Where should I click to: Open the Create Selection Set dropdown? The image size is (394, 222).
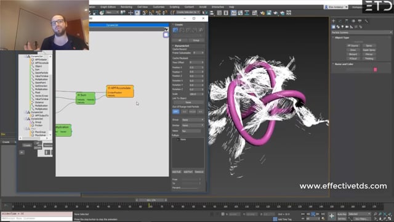pyautogui.click(x=188, y=12)
